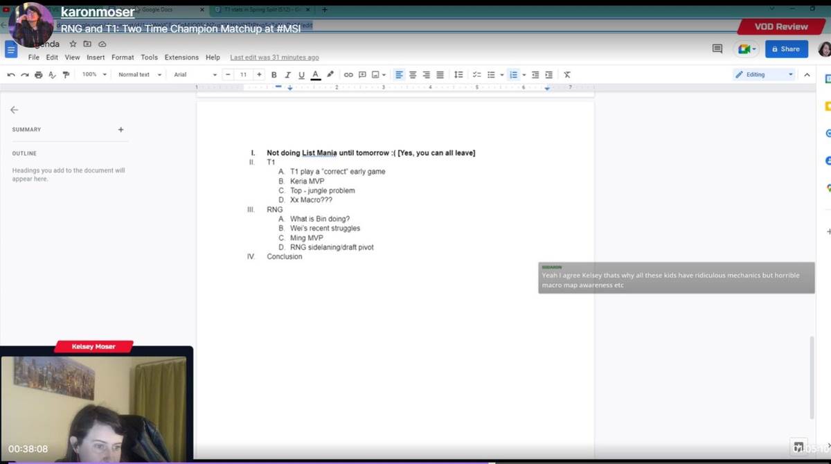This screenshot has height=464, width=831.
Task: Star the Agenda document
Action: [73, 44]
